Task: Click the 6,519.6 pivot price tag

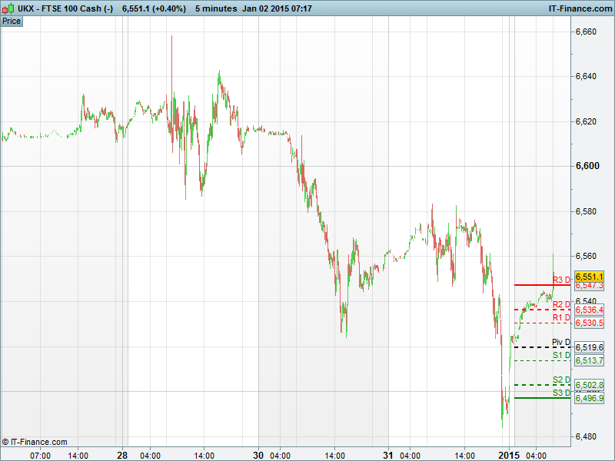Action: click(590, 347)
